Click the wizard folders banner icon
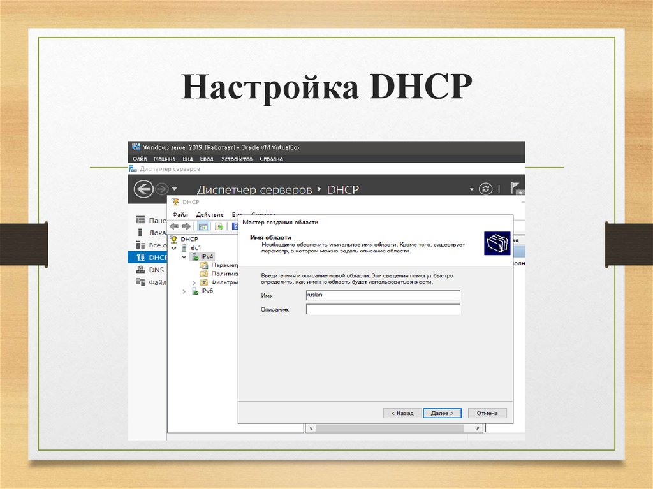 pyautogui.click(x=497, y=244)
